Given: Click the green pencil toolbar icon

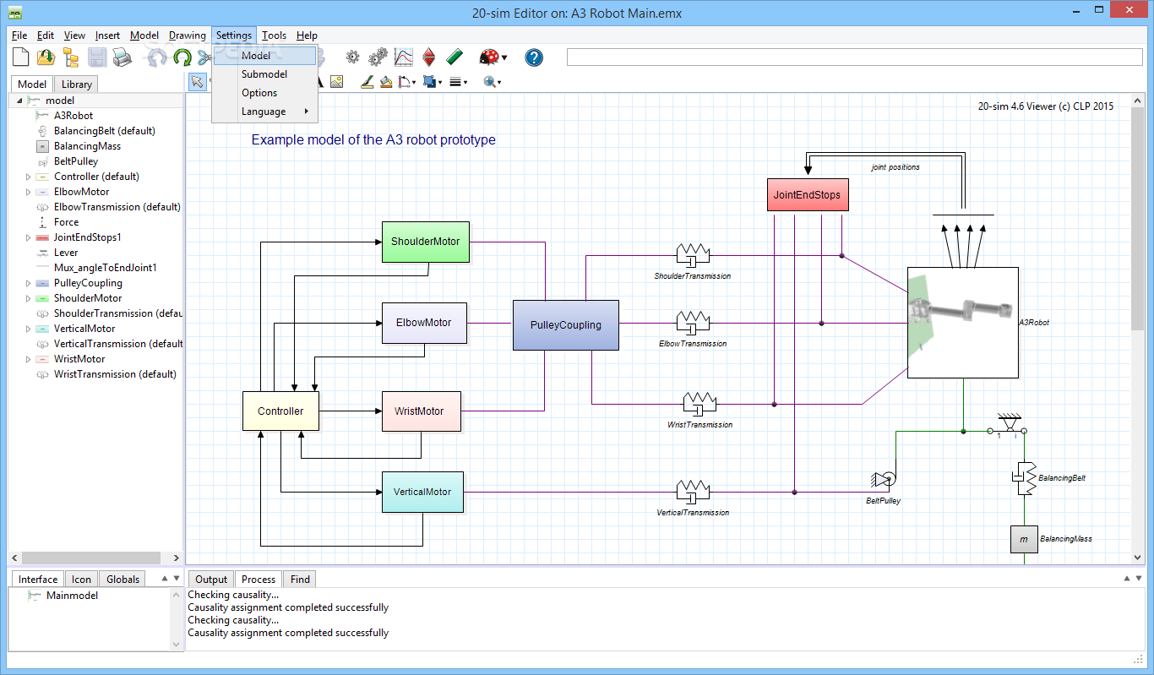Looking at the screenshot, I should pos(455,57).
